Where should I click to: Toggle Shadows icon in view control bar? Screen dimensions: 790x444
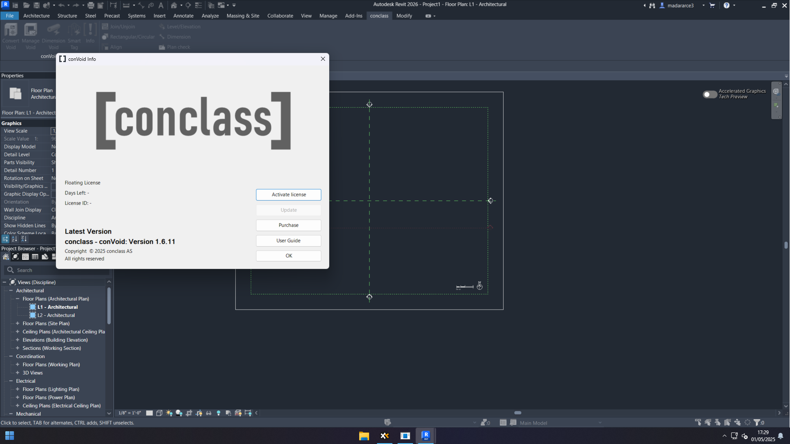(179, 413)
